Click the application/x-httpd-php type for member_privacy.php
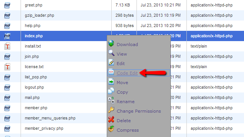 pos(212,128)
